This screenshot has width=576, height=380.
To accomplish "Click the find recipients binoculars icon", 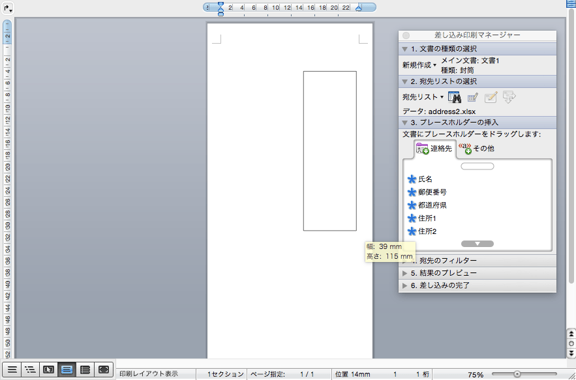I will [x=455, y=97].
